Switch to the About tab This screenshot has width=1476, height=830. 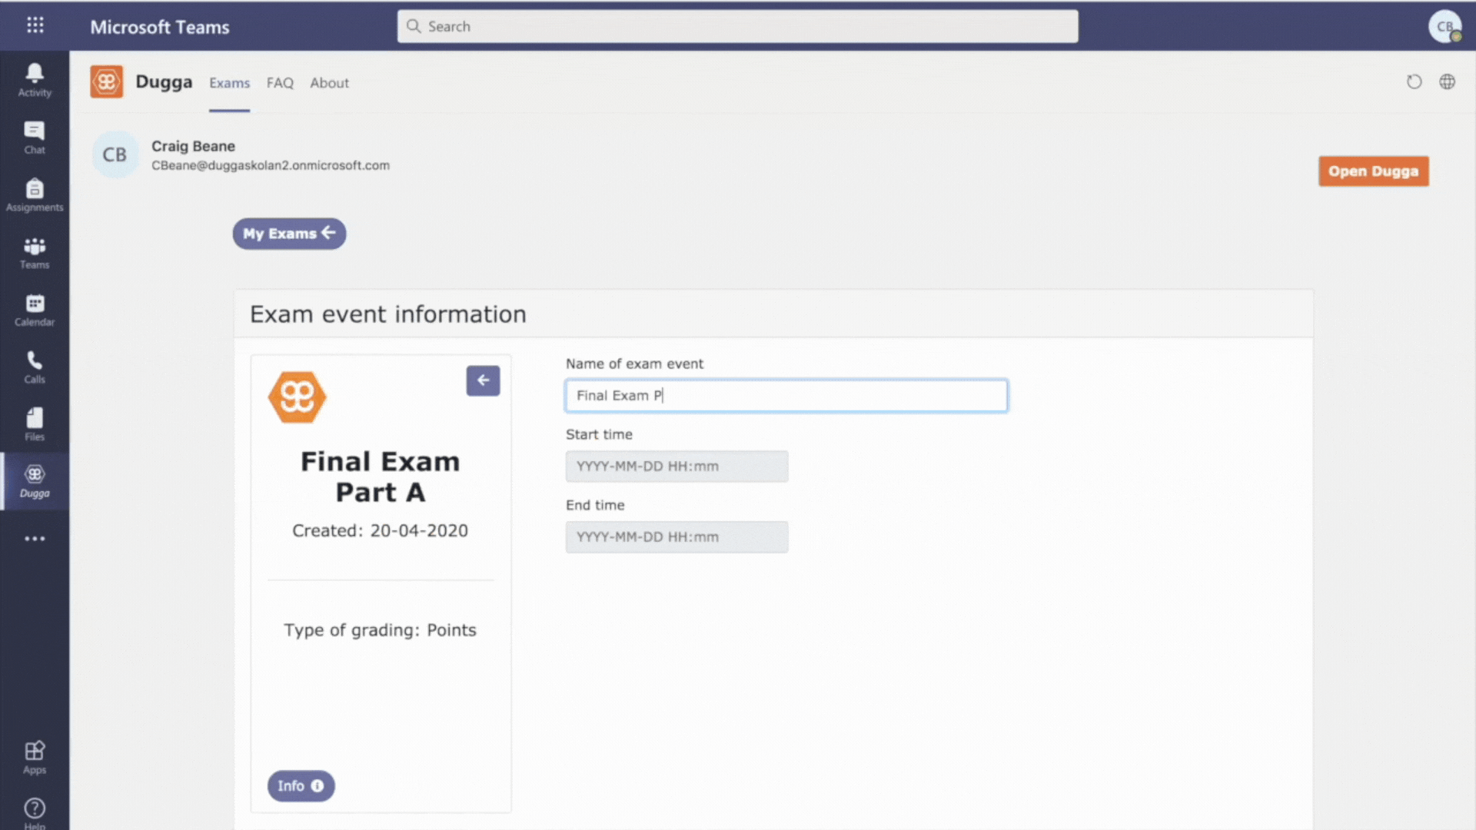[x=329, y=83]
